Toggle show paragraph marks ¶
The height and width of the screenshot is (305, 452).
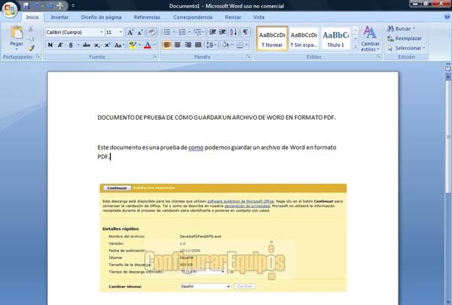click(x=245, y=32)
